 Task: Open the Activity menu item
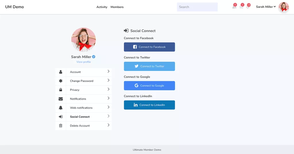[102, 7]
